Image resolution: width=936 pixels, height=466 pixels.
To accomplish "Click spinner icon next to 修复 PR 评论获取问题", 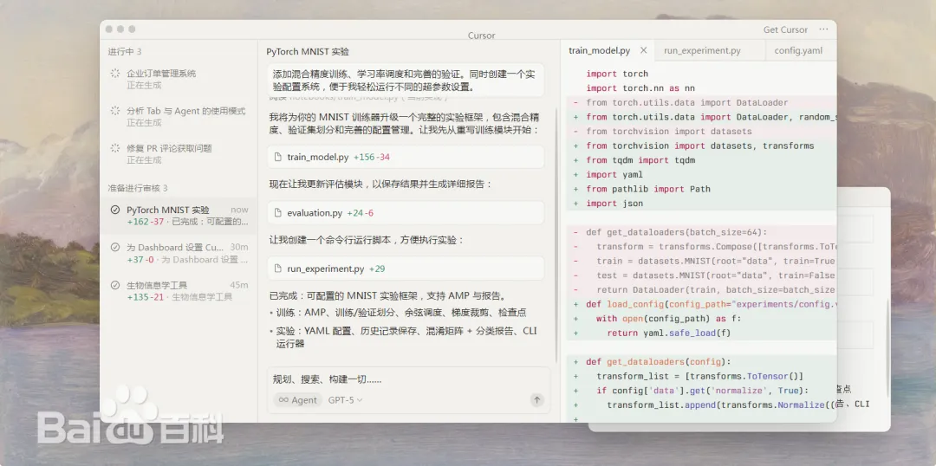I will coord(115,148).
